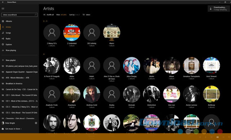Open Albums via its sidebar icon

[3, 21]
